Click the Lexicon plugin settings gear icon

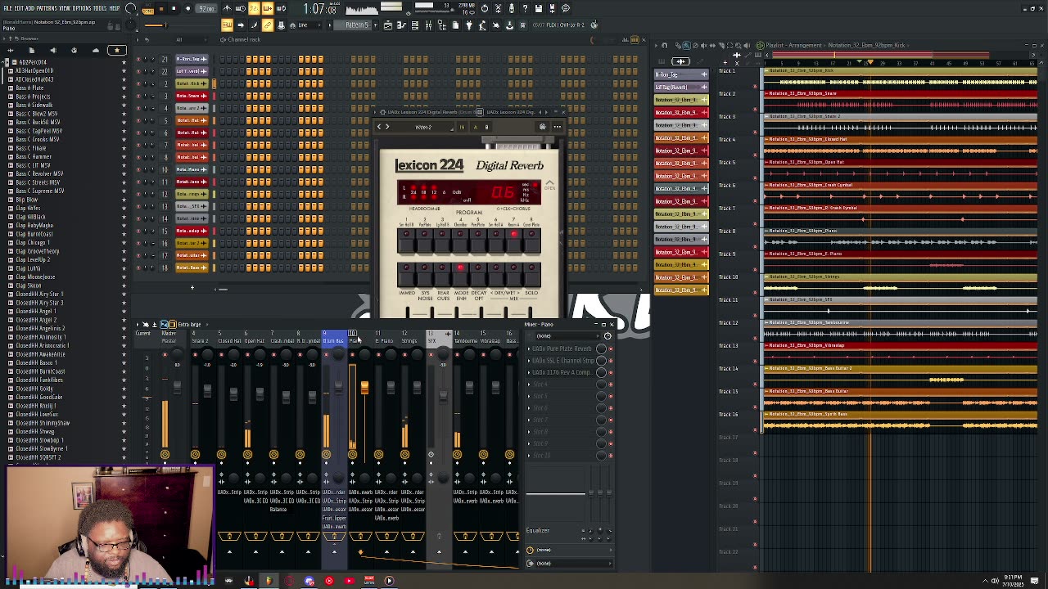(x=542, y=127)
